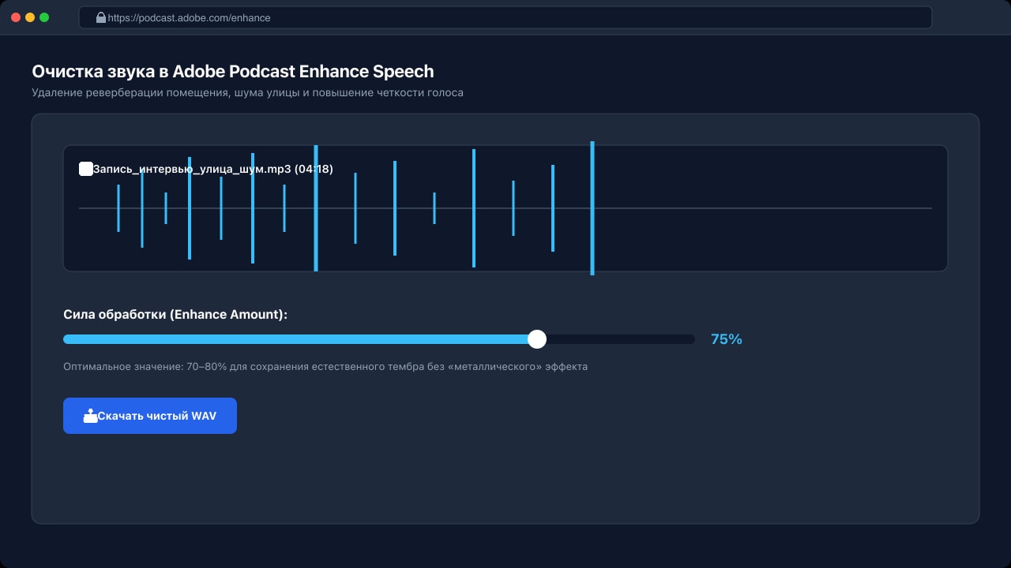Click the file name 'Запись_интервью_улица_шум.mp3 (04:18)'

click(x=213, y=169)
